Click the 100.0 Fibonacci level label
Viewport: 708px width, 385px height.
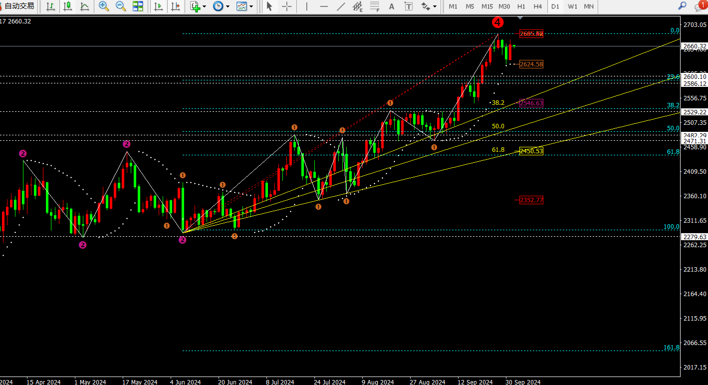[x=672, y=227]
